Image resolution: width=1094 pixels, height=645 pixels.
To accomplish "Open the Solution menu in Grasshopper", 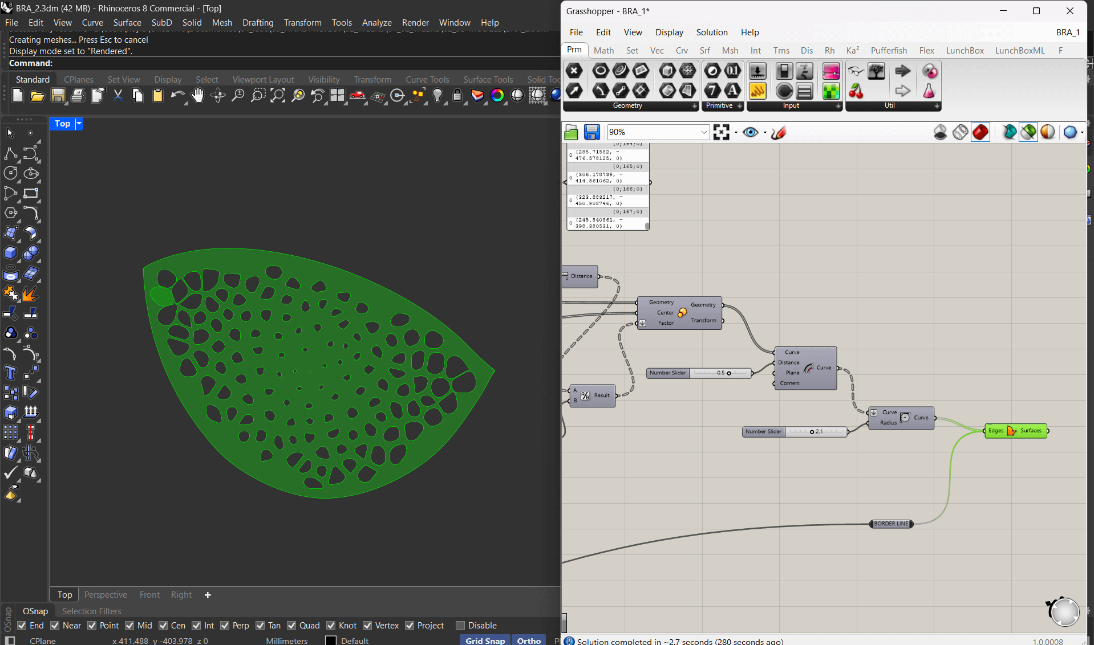I will click(711, 32).
